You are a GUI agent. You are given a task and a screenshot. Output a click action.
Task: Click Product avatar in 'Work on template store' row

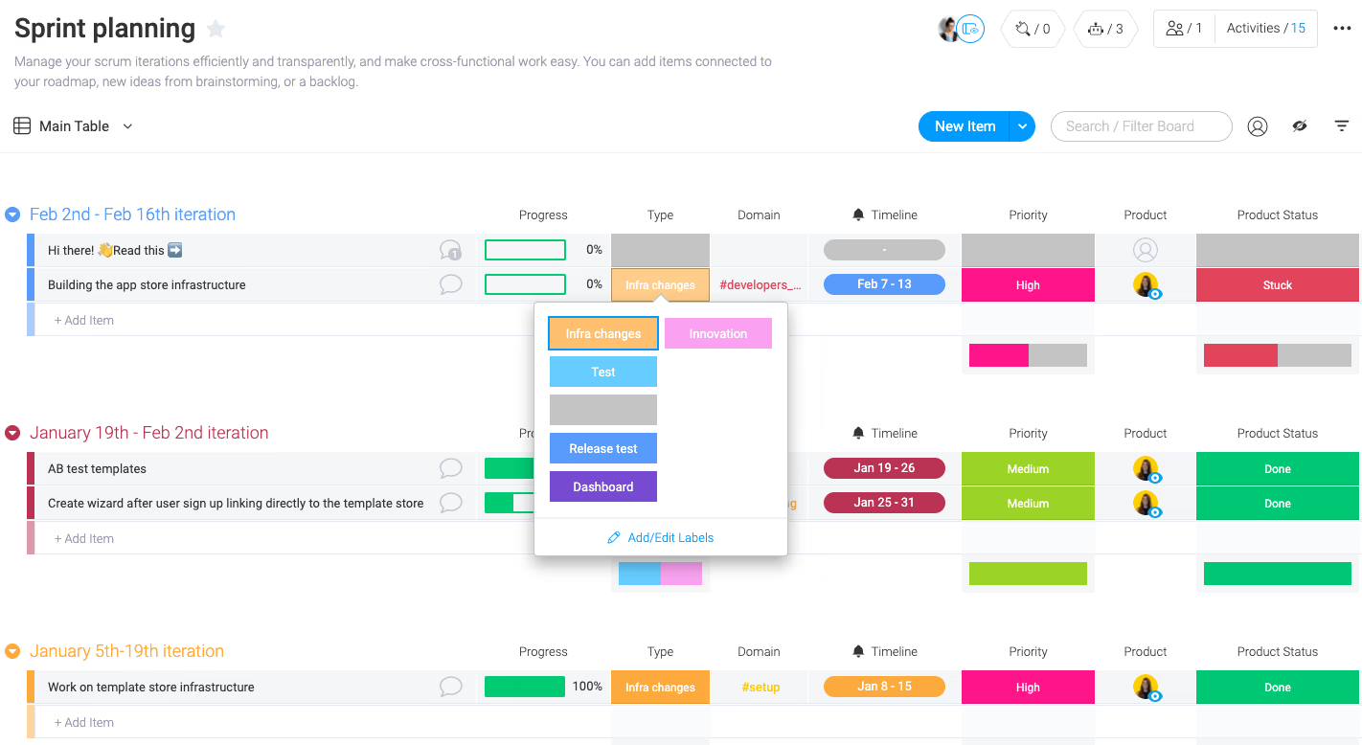(1146, 688)
